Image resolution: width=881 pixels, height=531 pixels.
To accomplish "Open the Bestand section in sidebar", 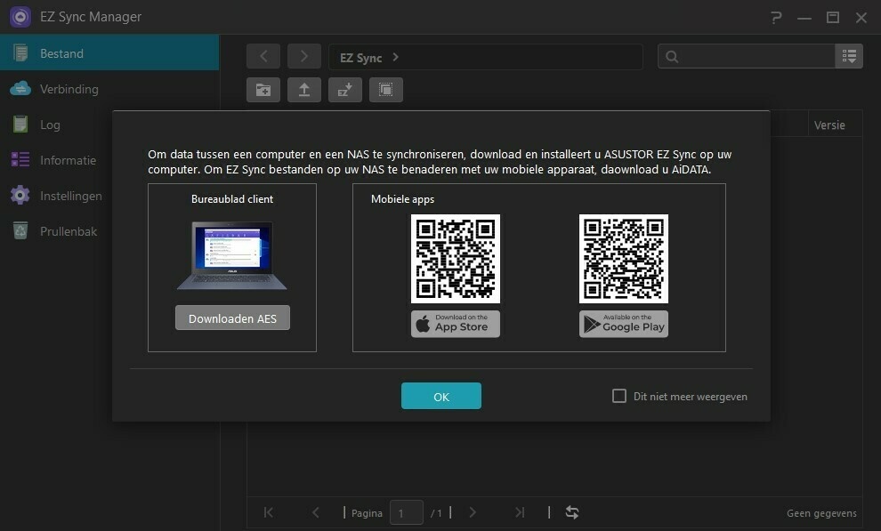I will tap(109, 53).
